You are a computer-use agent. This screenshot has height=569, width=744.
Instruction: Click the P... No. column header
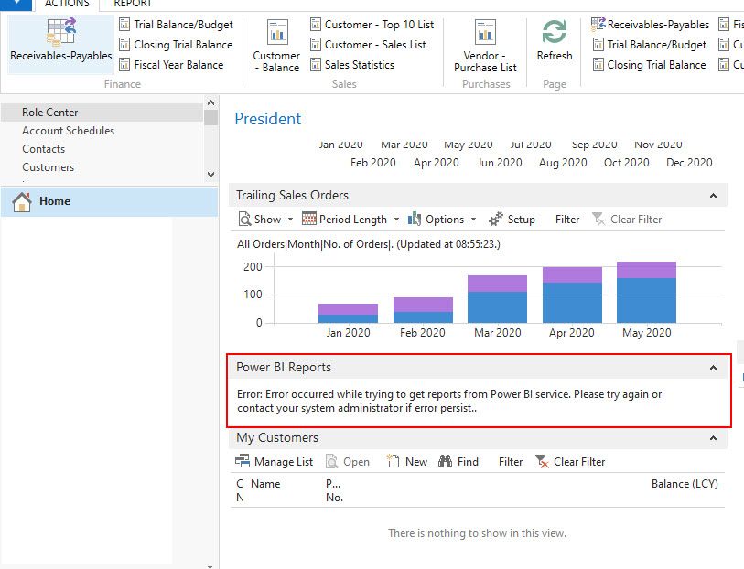point(334,490)
